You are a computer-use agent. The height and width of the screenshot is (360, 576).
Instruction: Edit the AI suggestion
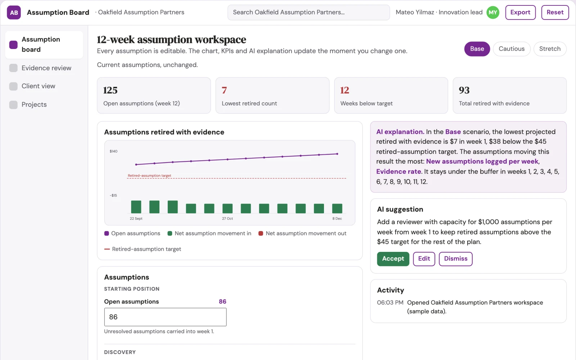pos(424,259)
